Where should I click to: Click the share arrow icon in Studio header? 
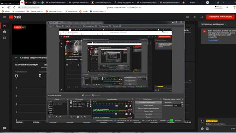pos(202,17)
